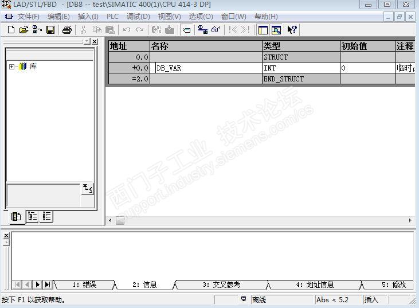Click the Undo arrow icon
Viewport: 419px width, 308px height.
[x=127, y=30]
